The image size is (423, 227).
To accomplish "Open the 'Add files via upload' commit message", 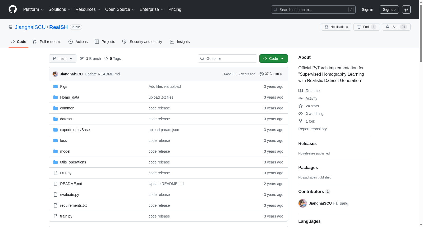I will coord(165,86).
